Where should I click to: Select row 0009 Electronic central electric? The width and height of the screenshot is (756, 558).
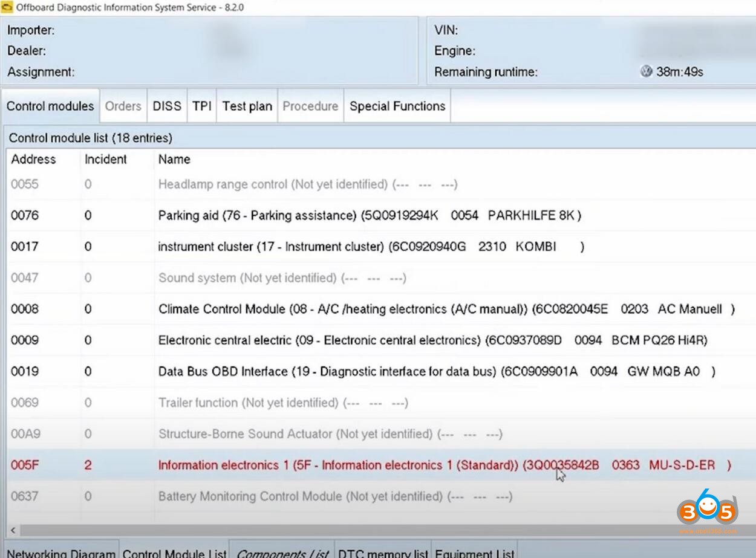click(x=381, y=340)
